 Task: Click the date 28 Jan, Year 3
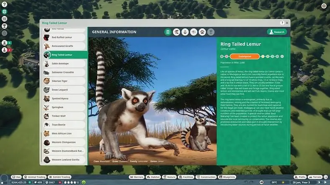coord(301,182)
